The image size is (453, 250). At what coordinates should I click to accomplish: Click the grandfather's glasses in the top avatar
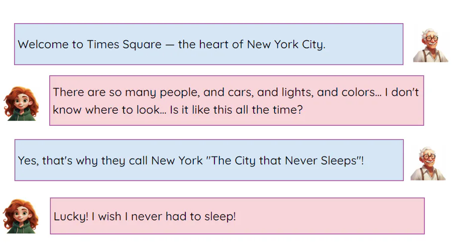[431, 39]
